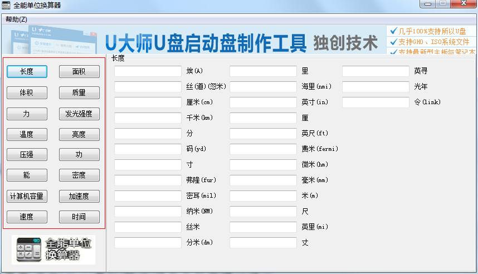The image size is (478, 274).
Task: Choose the 力 category
Action: pos(27,114)
